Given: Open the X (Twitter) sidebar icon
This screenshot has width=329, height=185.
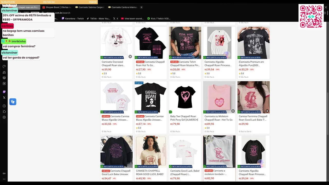Looking at the screenshot, I should [4, 98].
